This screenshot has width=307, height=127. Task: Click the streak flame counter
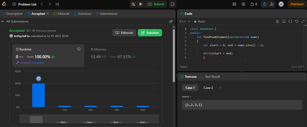coord(254,4)
